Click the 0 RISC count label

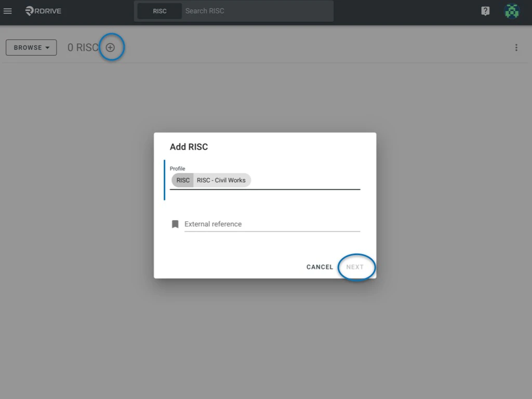83,47
